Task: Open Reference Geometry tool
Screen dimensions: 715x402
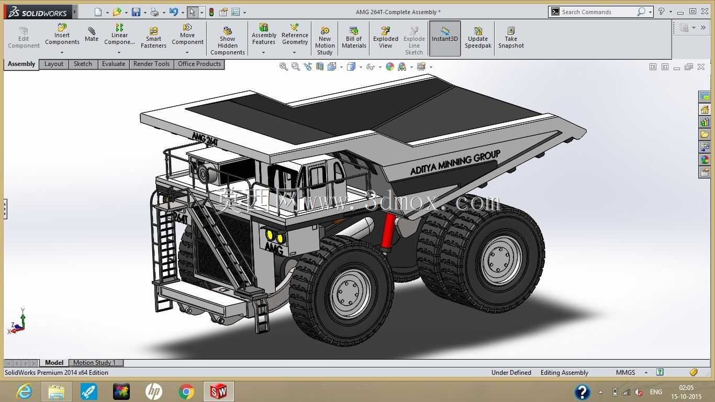Action: (295, 35)
